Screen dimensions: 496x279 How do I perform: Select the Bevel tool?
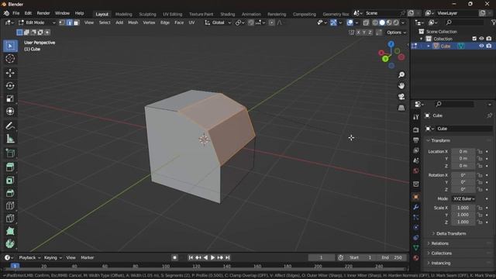point(10,193)
